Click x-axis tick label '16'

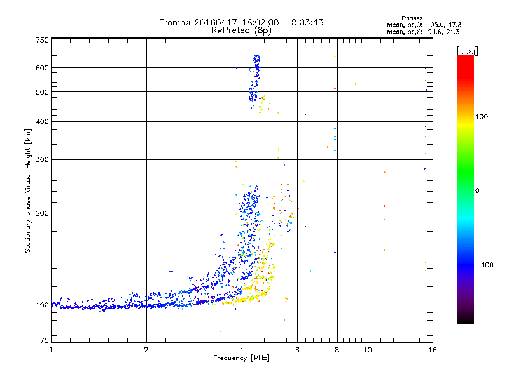pos(433,350)
